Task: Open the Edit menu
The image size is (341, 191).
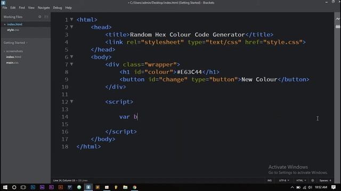Action: (x=13, y=7)
